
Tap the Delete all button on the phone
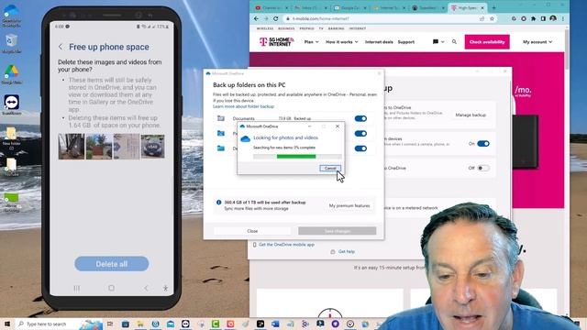[112, 264]
